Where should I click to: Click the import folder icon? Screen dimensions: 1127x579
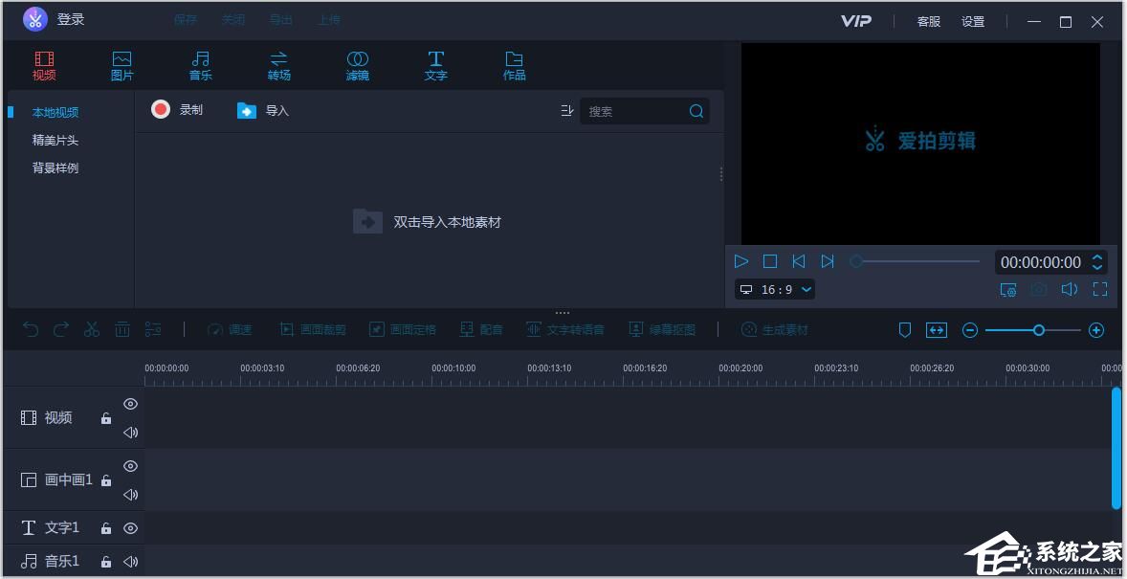[x=247, y=111]
